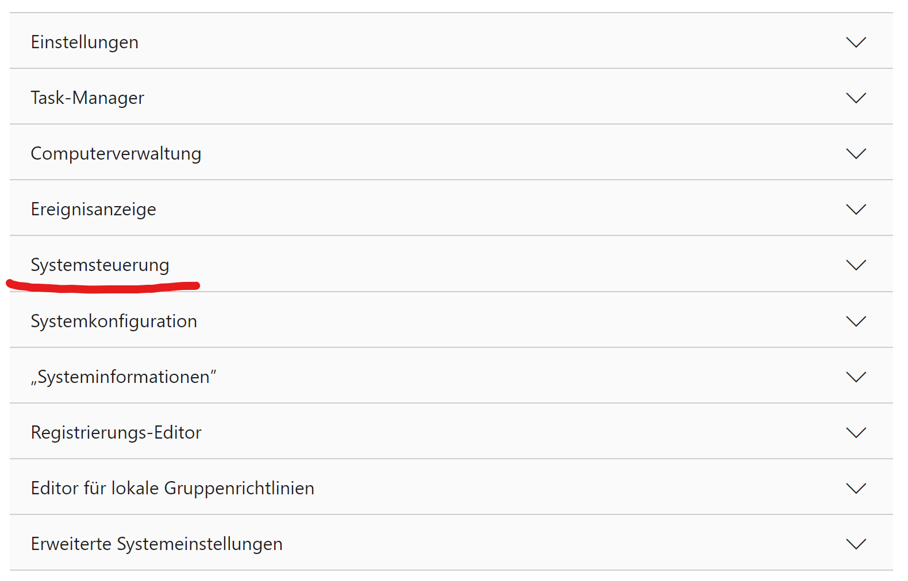The width and height of the screenshot is (908, 581).
Task: Open the „Systeminformationen" chevron
Action: pyautogui.click(x=856, y=377)
